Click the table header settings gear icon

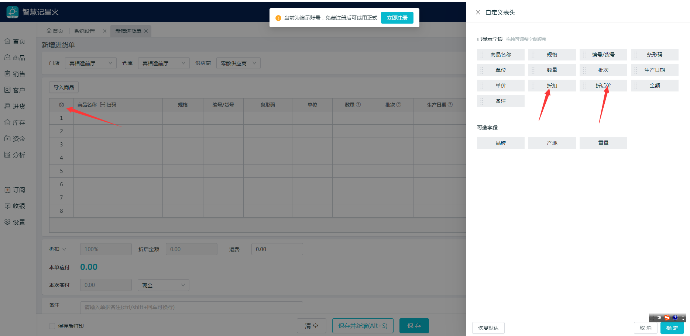(61, 105)
